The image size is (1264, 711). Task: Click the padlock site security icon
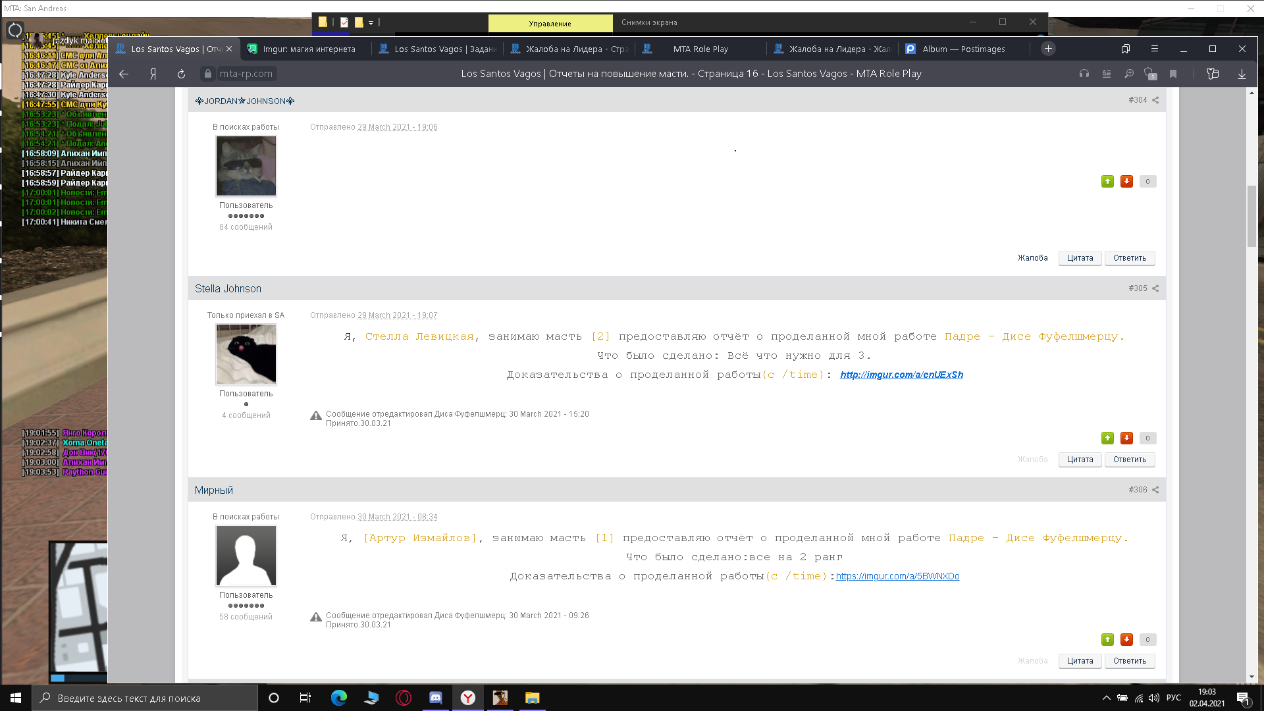(x=208, y=74)
